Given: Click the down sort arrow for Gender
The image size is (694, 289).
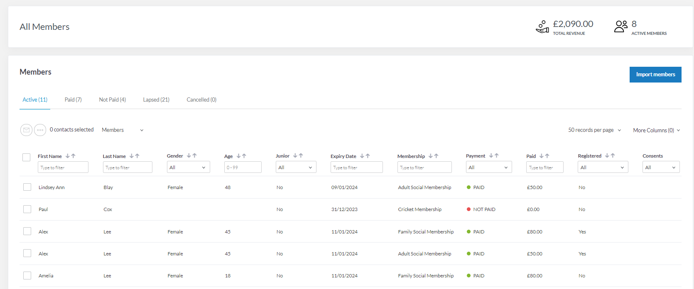Looking at the screenshot, I should point(189,155).
